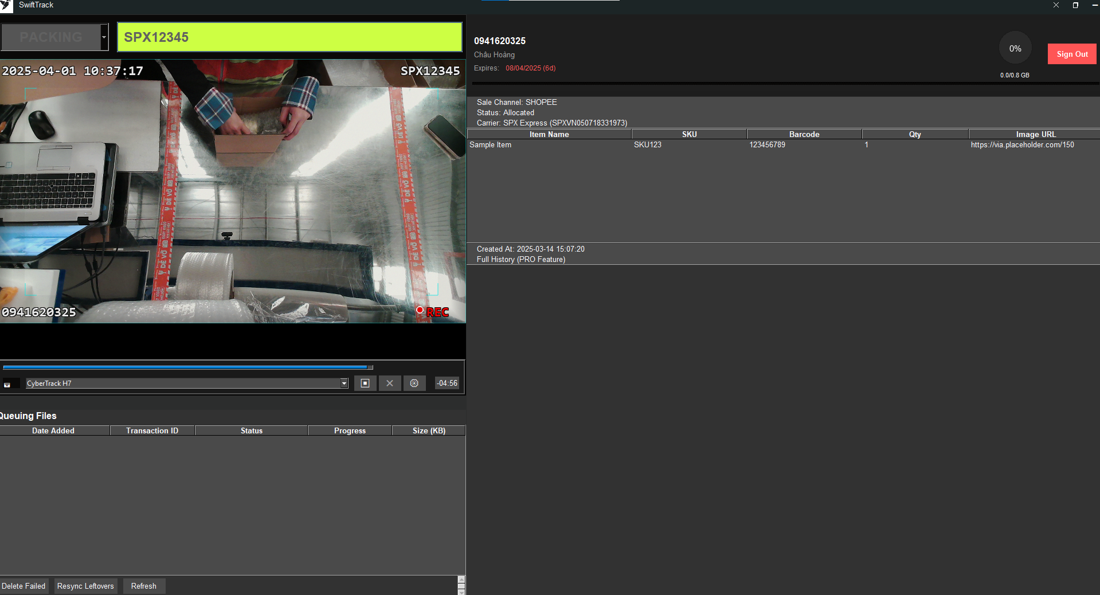Sort items by SKU column header

[x=689, y=135]
